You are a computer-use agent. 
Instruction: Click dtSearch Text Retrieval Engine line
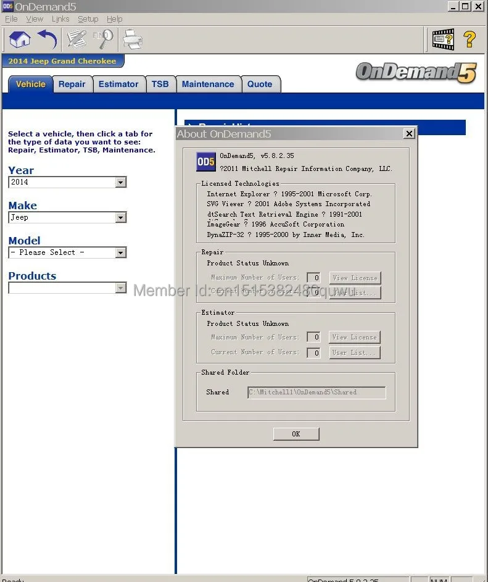[x=284, y=215]
